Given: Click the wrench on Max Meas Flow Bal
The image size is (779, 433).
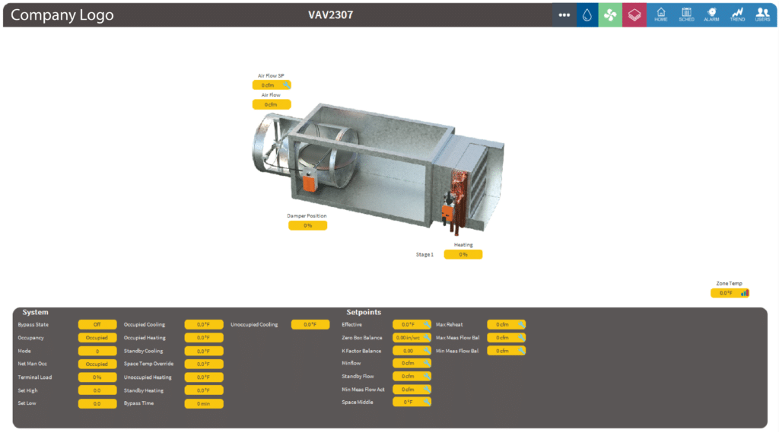Looking at the screenshot, I should pos(520,338).
